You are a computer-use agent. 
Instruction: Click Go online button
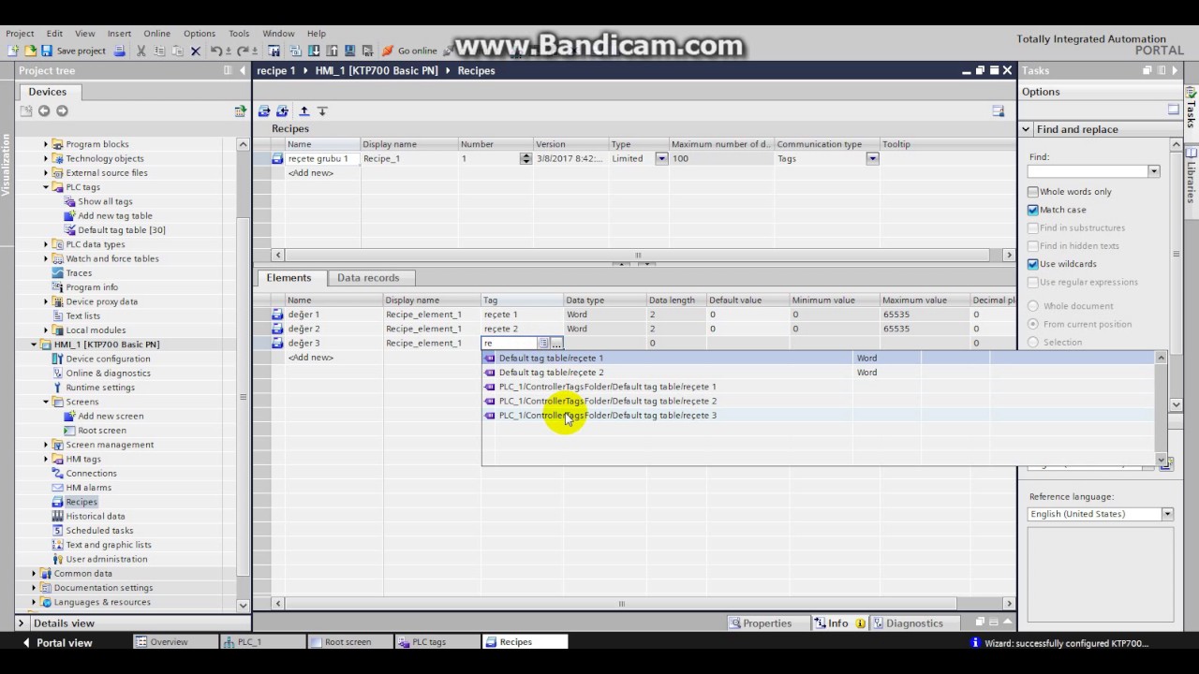[x=410, y=51]
